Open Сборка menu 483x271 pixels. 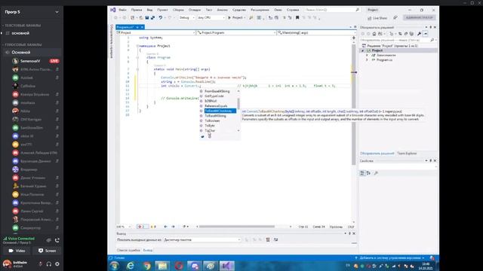coord(178,10)
